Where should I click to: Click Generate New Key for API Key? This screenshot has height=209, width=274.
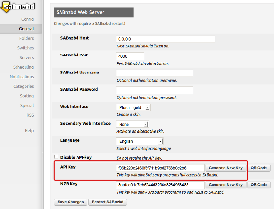click(x=226, y=168)
